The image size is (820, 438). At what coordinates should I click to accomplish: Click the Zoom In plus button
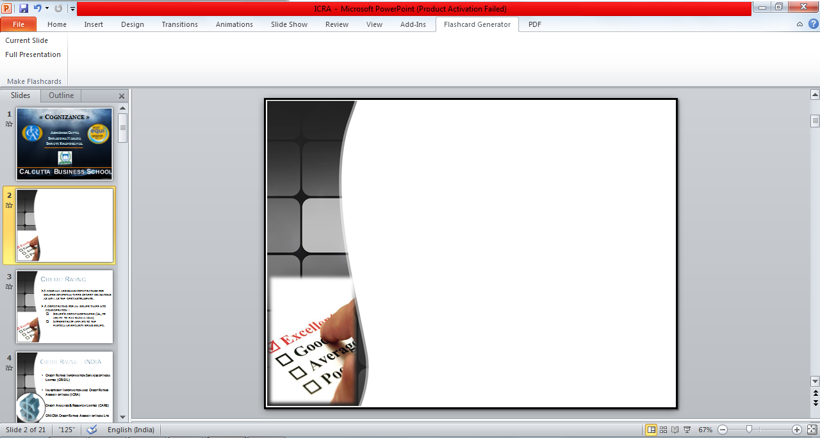pos(797,430)
